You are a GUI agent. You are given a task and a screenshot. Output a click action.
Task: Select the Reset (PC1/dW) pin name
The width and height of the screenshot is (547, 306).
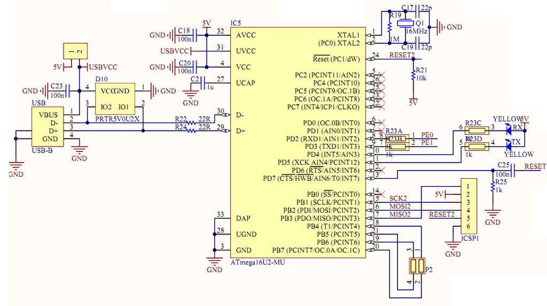(336, 59)
